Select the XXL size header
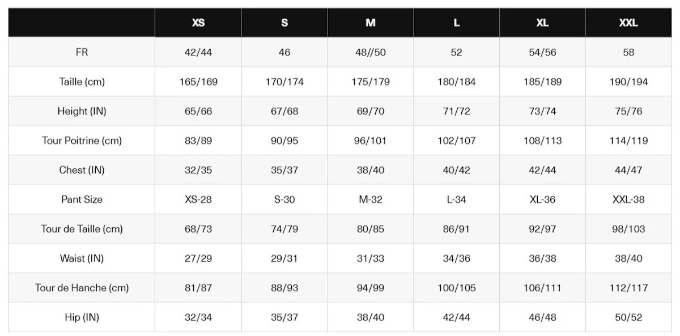The width and height of the screenshot is (680, 336). 628,23
